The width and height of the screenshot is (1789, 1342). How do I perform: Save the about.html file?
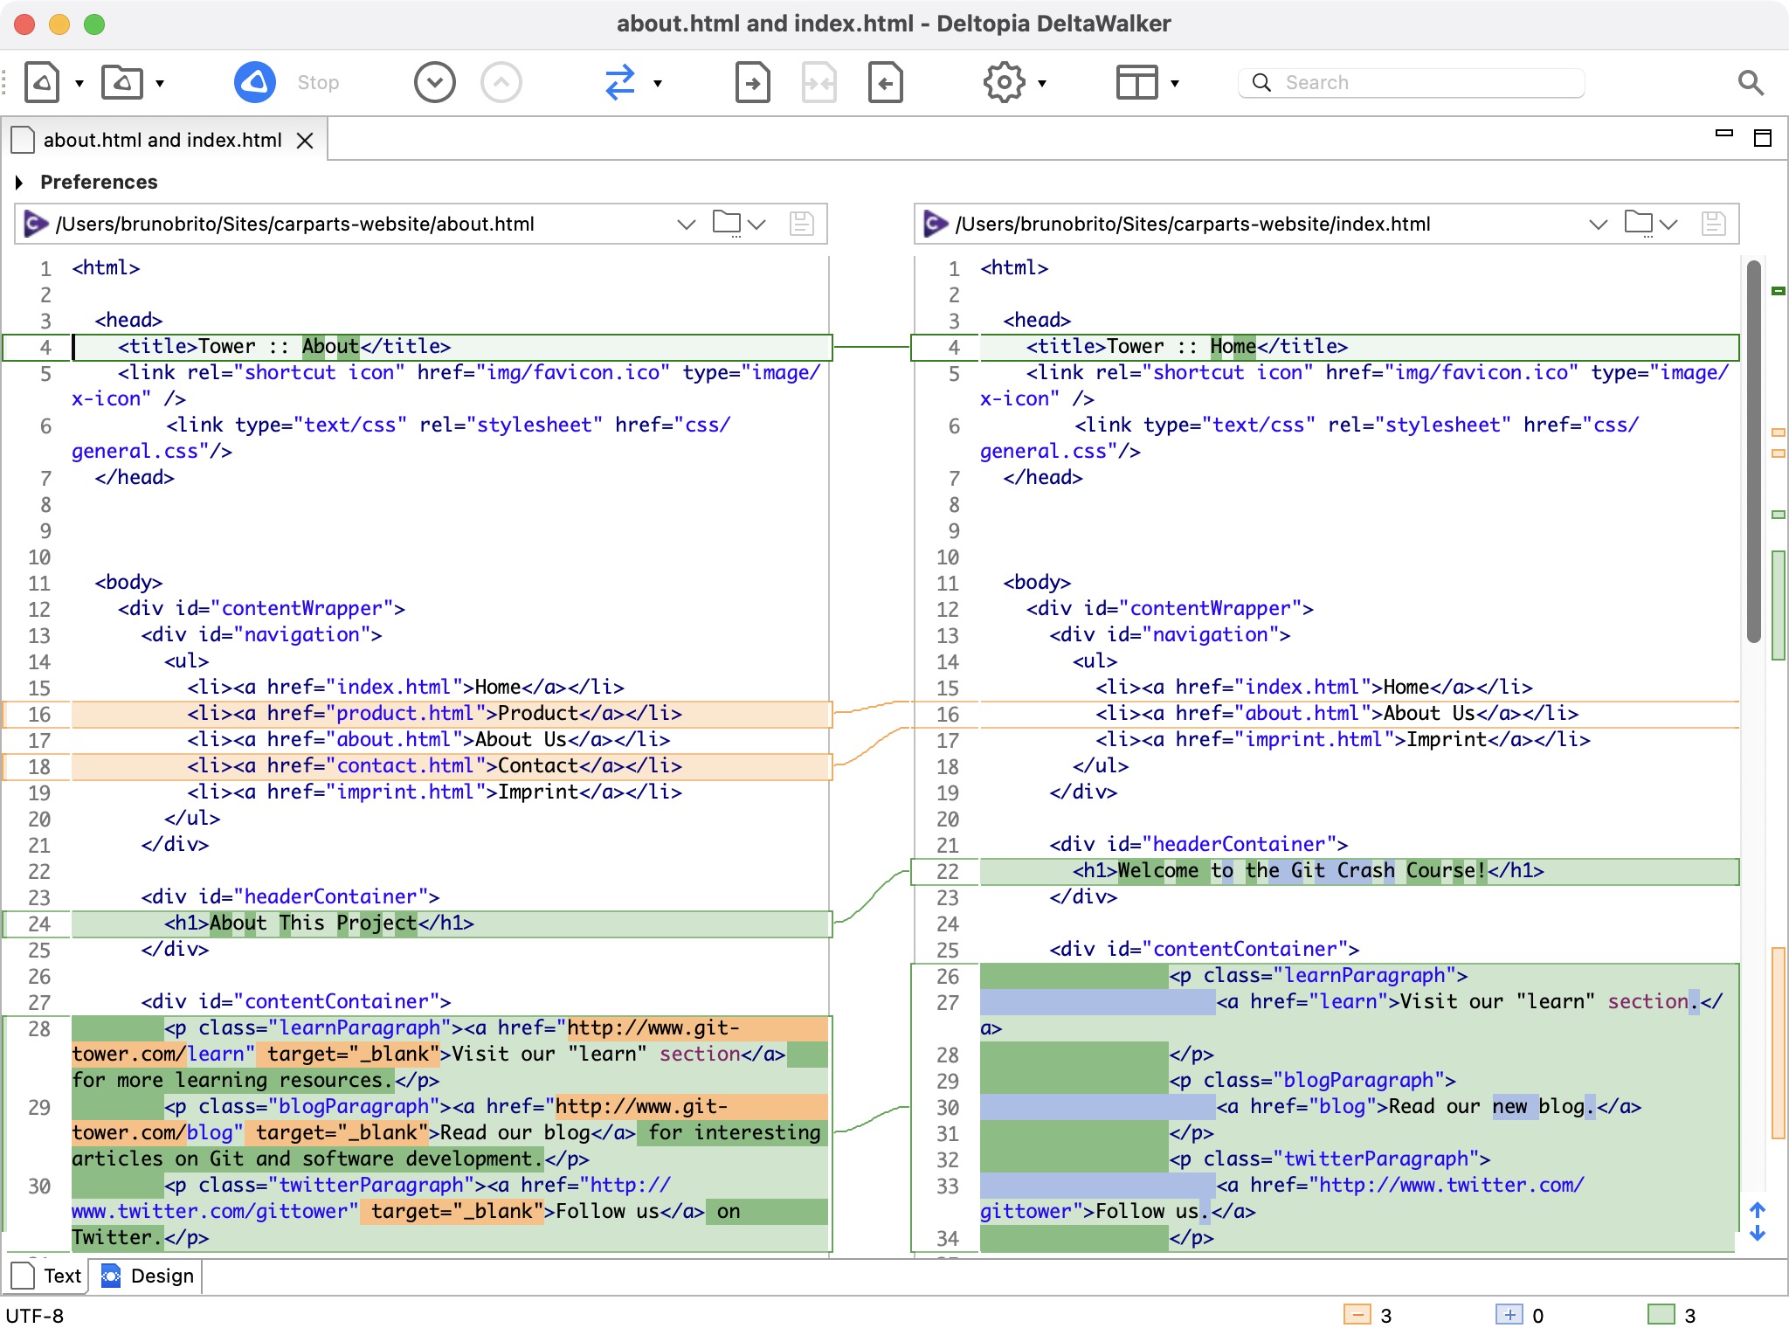tap(801, 224)
